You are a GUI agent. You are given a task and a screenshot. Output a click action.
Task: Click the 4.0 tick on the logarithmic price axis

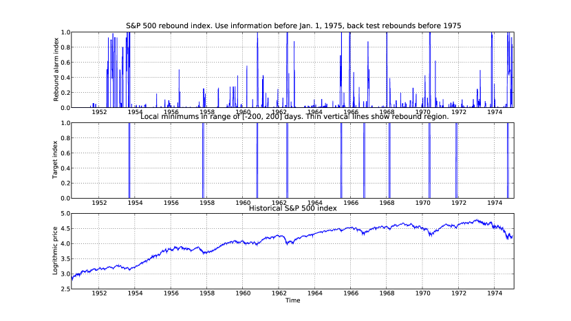click(65, 243)
